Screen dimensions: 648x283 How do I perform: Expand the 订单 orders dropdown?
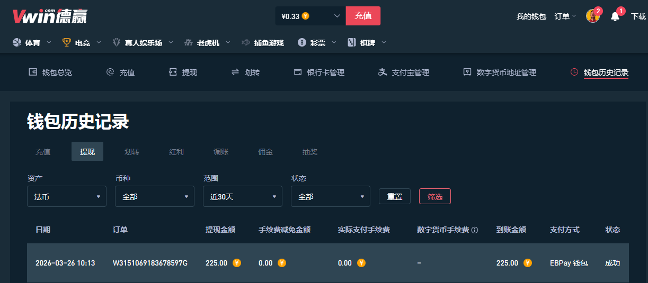tap(565, 16)
